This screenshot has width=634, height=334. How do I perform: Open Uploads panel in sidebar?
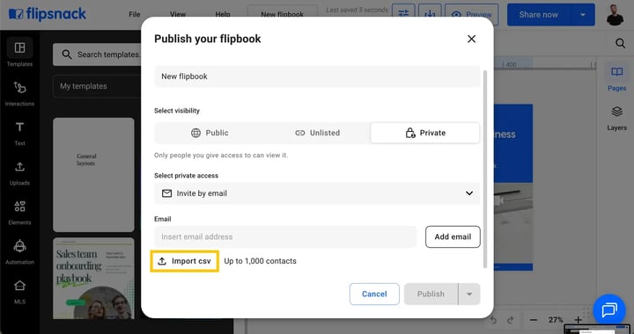(x=19, y=173)
